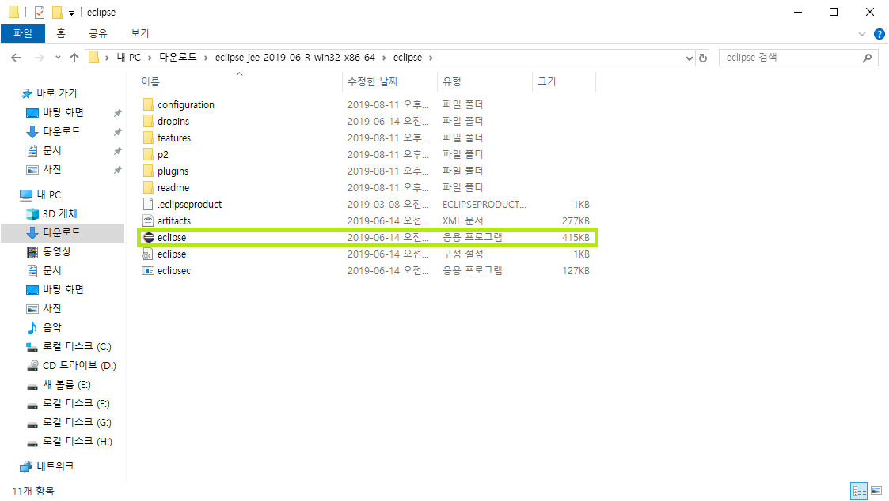
Task: Open the eclipse application file
Action: click(171, 238)
